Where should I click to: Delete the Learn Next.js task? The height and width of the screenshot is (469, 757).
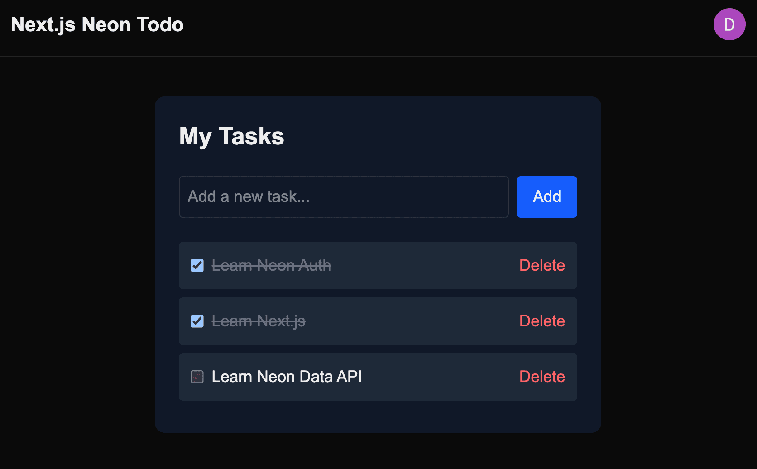pos(542,321)
